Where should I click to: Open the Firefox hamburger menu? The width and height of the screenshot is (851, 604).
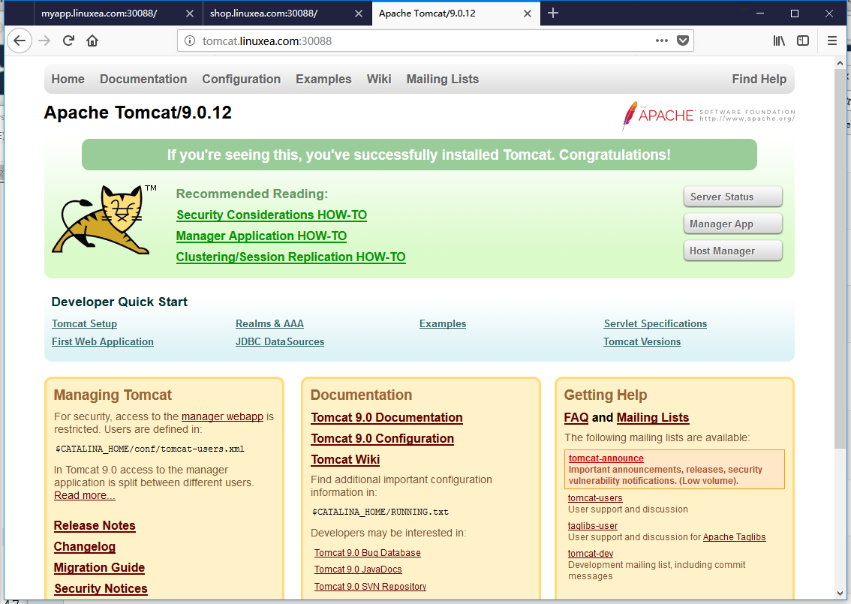click(832, 41)
